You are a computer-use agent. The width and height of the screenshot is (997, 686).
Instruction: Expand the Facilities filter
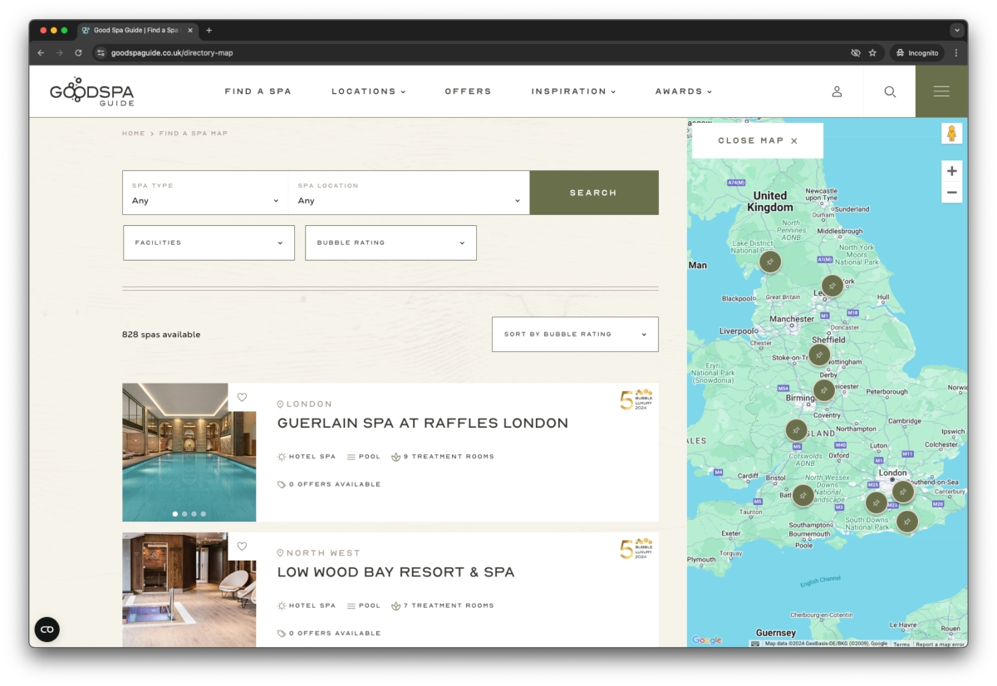point(209,243)
